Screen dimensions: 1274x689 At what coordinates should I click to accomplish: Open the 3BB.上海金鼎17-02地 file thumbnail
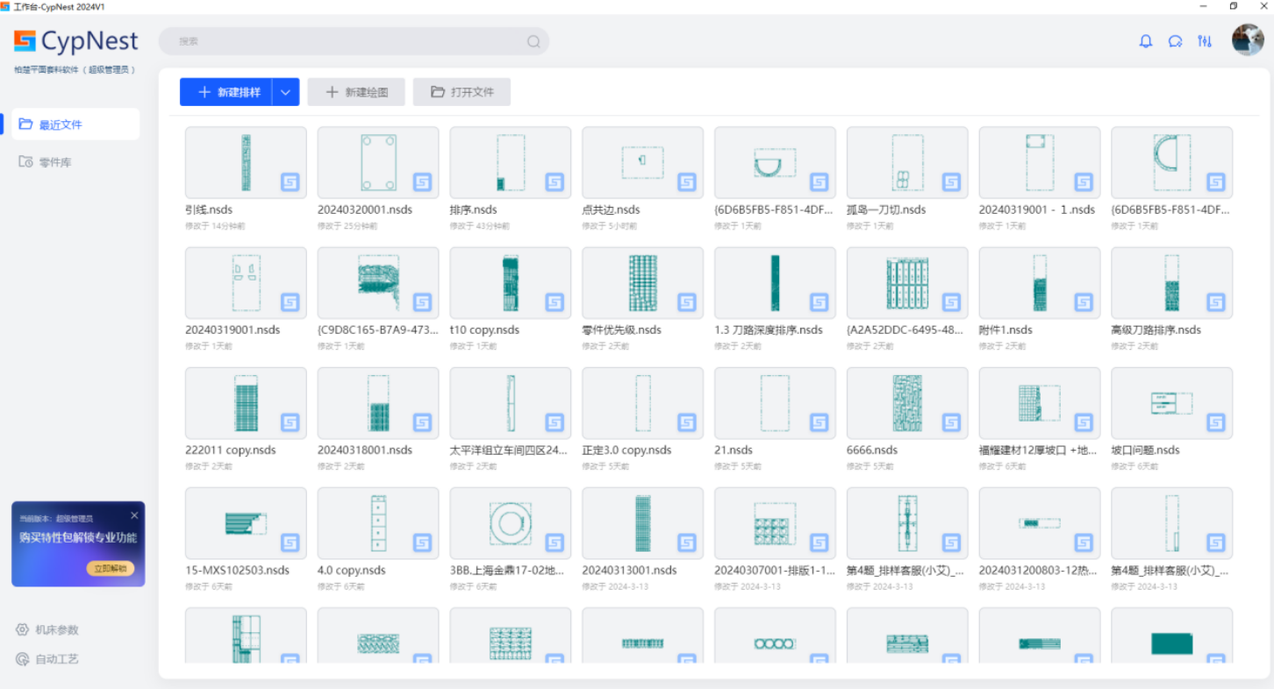pos(511,522)
